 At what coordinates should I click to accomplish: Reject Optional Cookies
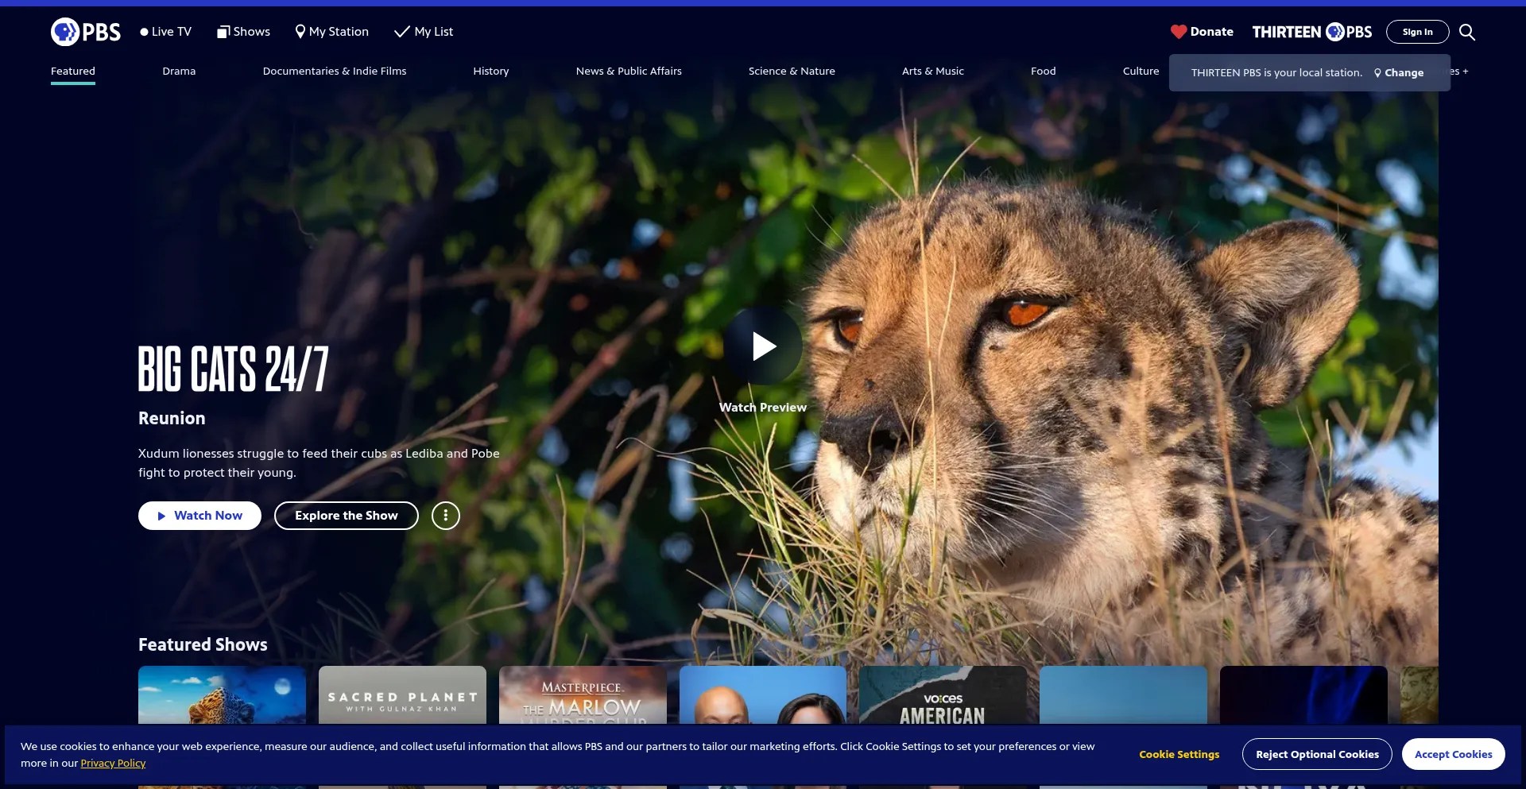pos(1317,755)
